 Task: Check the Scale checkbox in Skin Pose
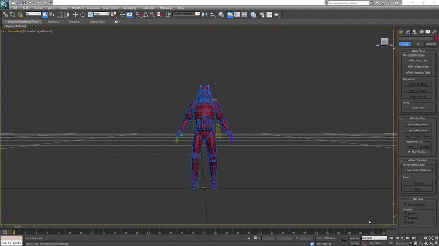pos(406,222)
